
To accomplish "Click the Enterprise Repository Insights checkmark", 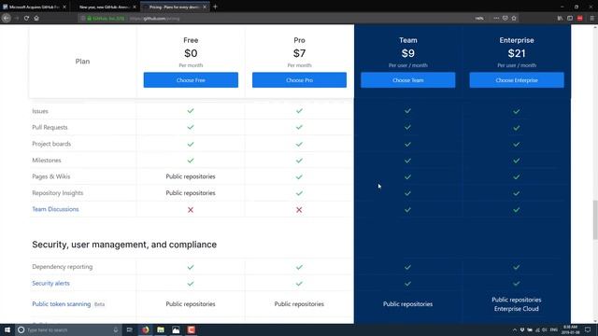I will coord(517,193).
